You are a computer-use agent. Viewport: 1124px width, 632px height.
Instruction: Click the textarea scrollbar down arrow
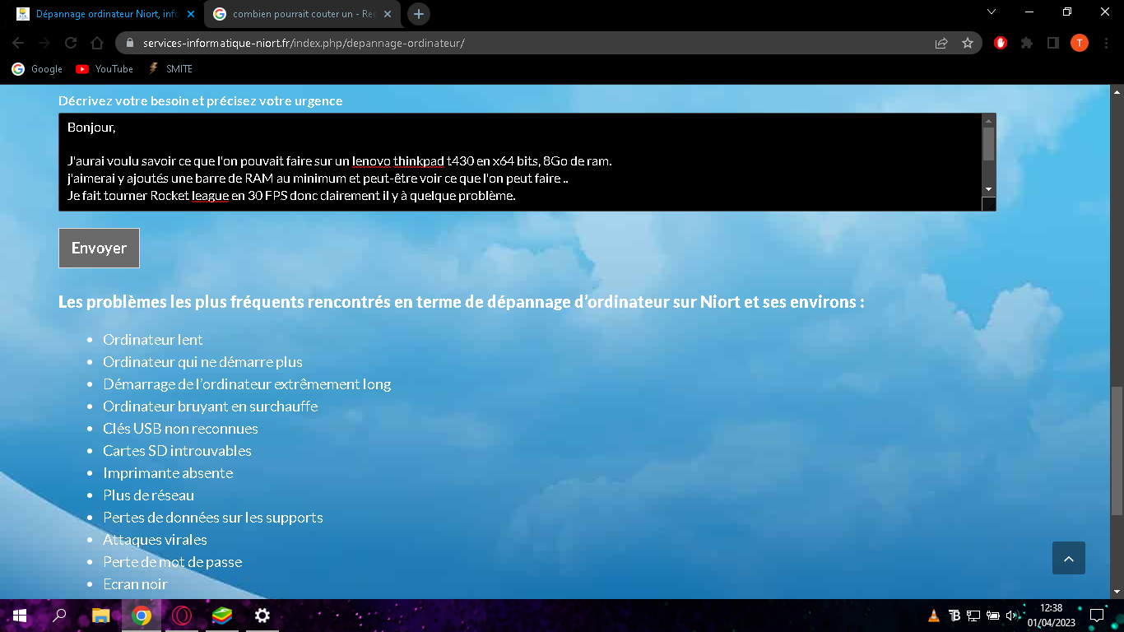tap(989, 190)
